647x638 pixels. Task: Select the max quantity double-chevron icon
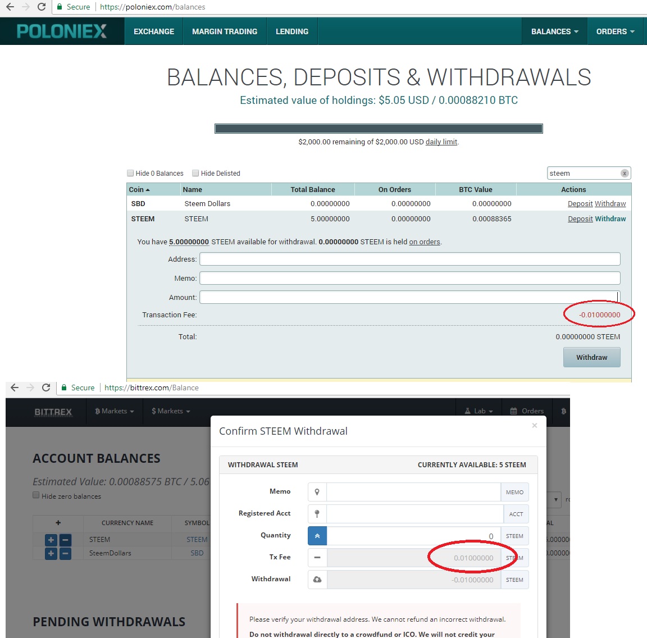(x=316, y=535)
